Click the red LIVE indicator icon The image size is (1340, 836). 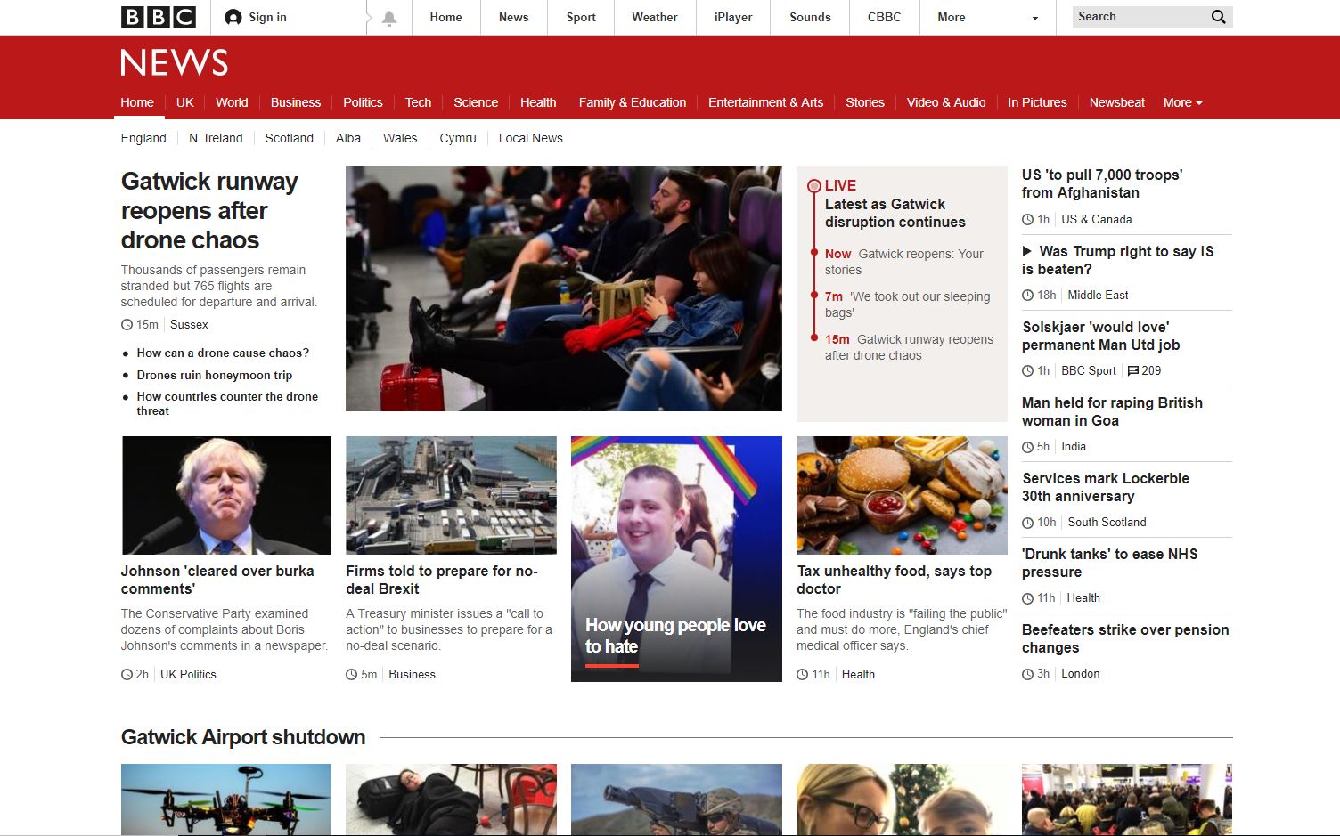coord(813,186)
